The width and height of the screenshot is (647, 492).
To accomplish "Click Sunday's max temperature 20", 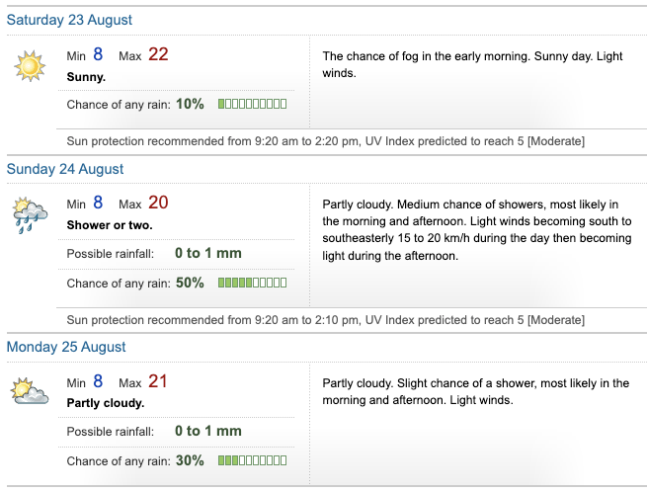I will (158, 204).
